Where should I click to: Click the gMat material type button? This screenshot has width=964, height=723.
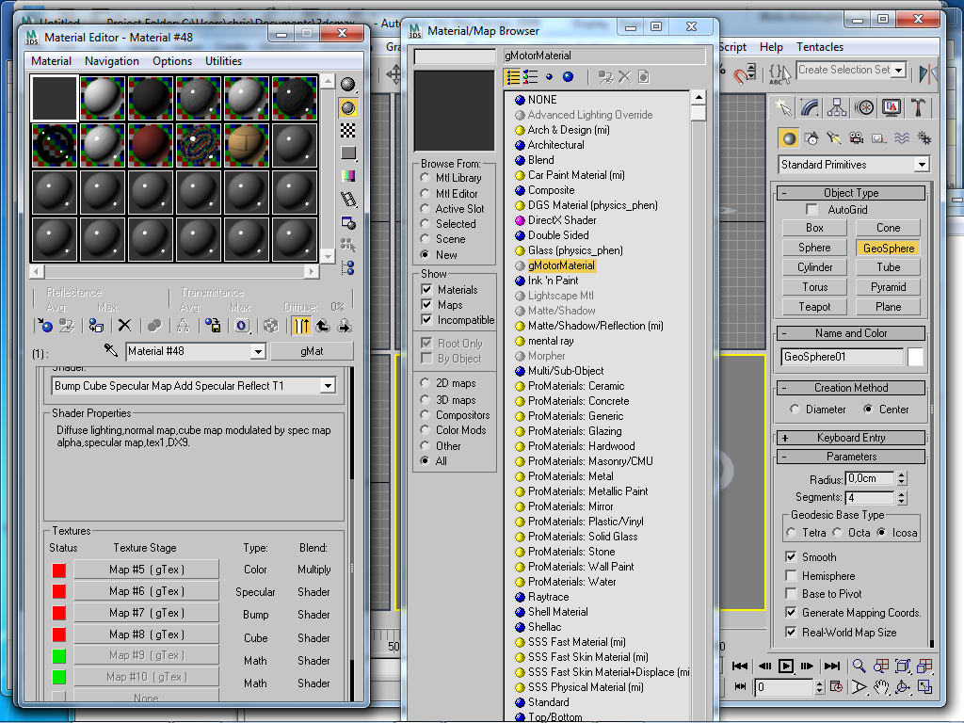coord(312,351)
